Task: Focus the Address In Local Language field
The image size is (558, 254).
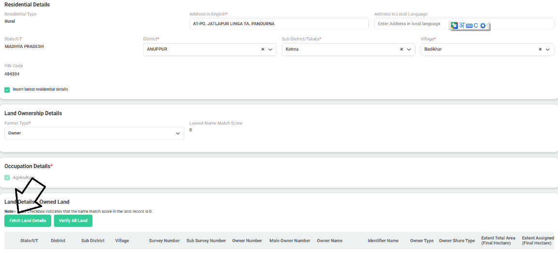Action: click(464, 24)
